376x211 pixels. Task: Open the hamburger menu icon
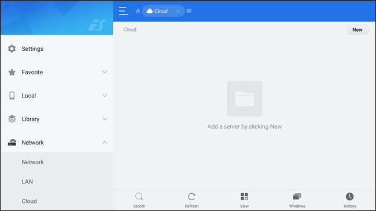point(123,11)
